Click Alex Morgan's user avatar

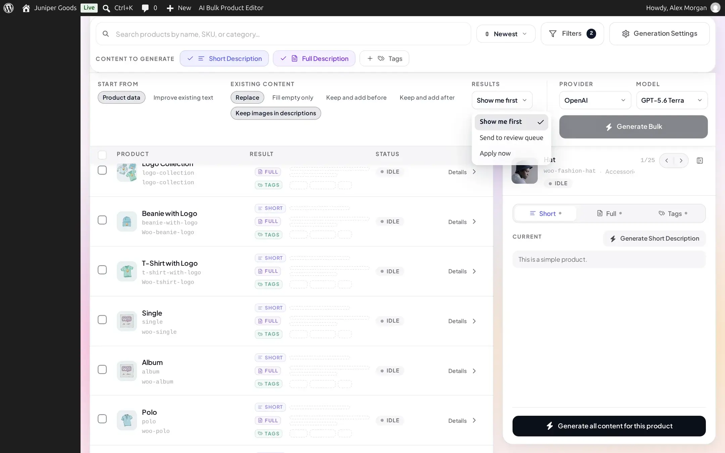pyautogui.click(x=715, y=8)
